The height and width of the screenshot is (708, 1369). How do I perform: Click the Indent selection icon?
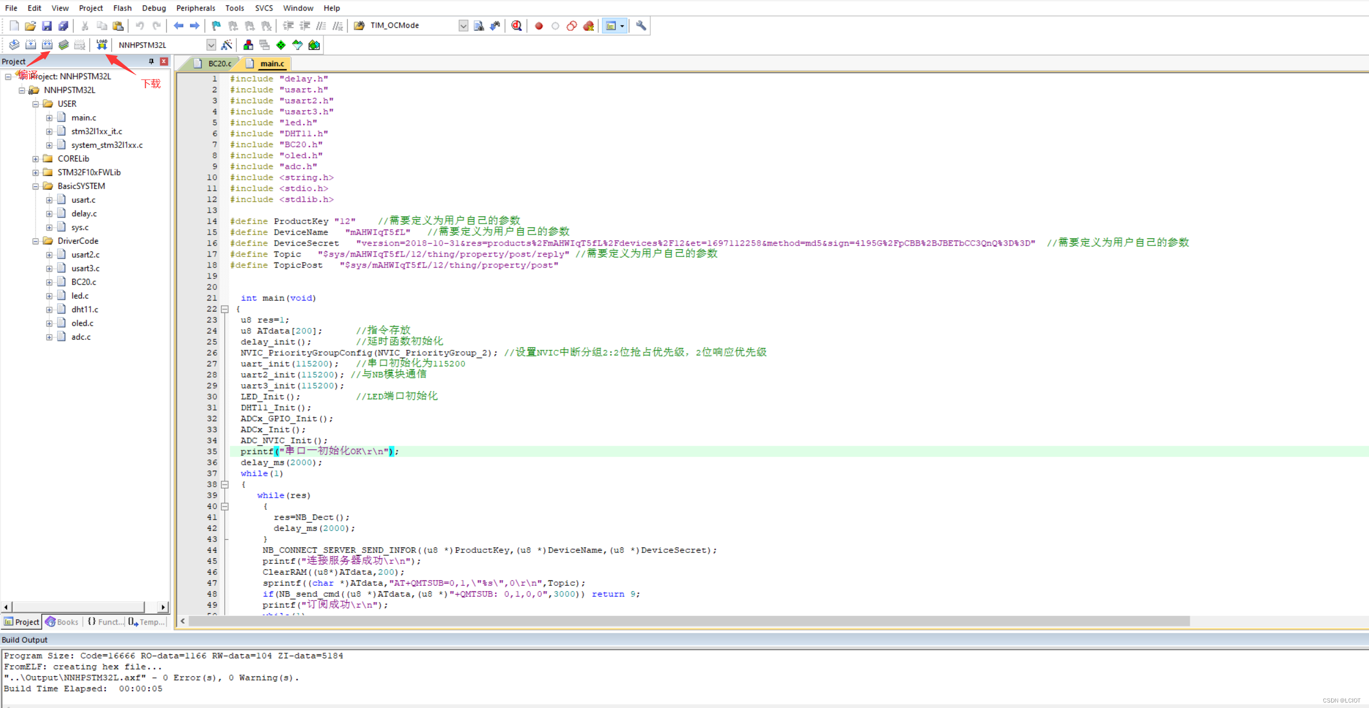coord(288,26)
